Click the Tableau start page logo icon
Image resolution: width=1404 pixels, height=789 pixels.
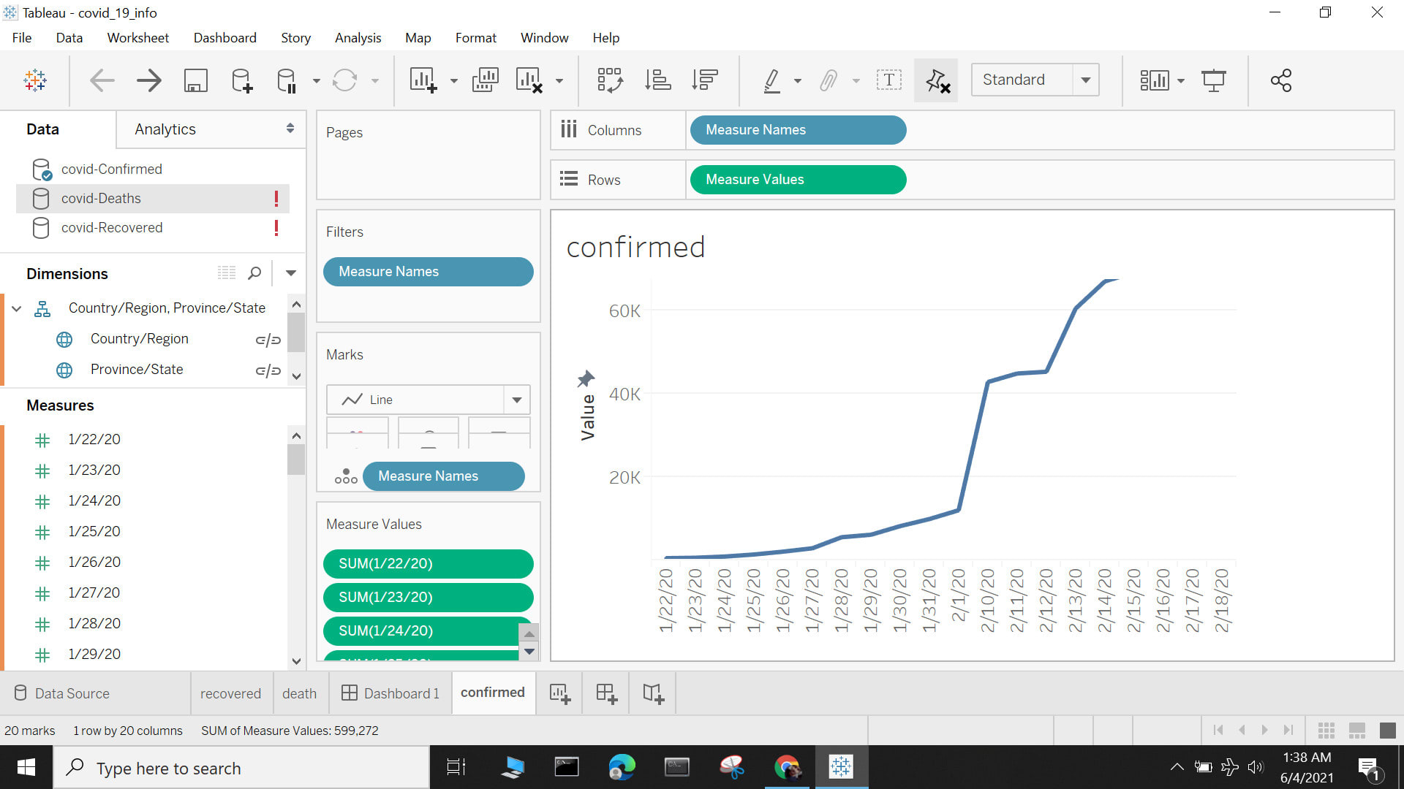[35, 80]
